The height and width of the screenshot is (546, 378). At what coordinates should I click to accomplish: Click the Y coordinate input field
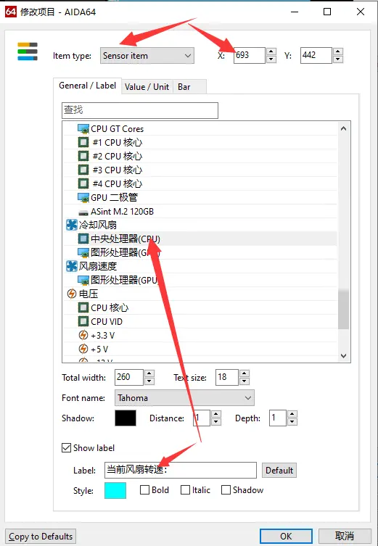point(316,55)
